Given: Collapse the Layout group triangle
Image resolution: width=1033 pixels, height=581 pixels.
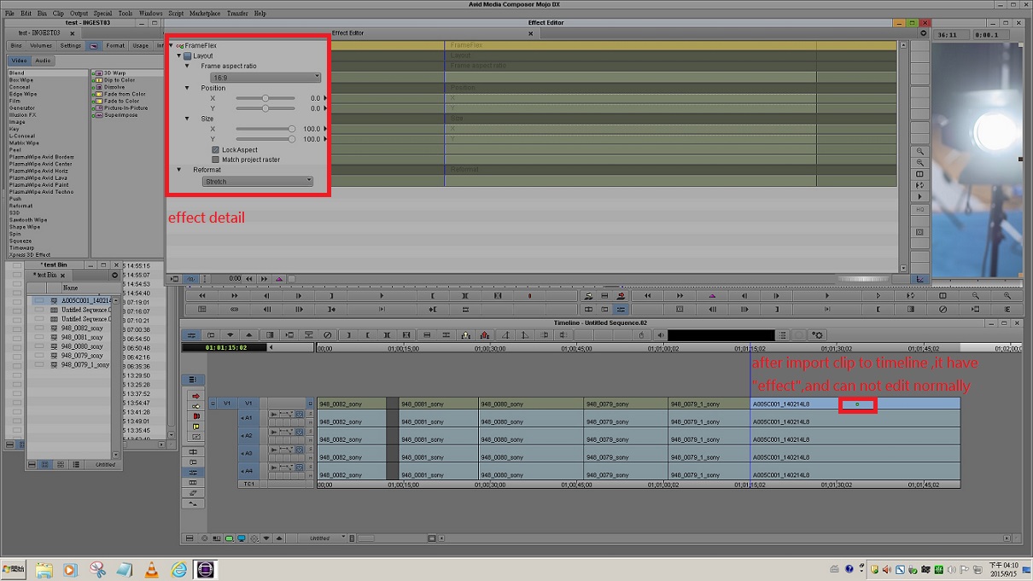Looking at the screenshot, I should click(x=179, y=56).
